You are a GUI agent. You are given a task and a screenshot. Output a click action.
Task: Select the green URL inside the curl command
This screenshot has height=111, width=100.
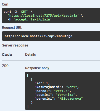click(x=43, y=16)
